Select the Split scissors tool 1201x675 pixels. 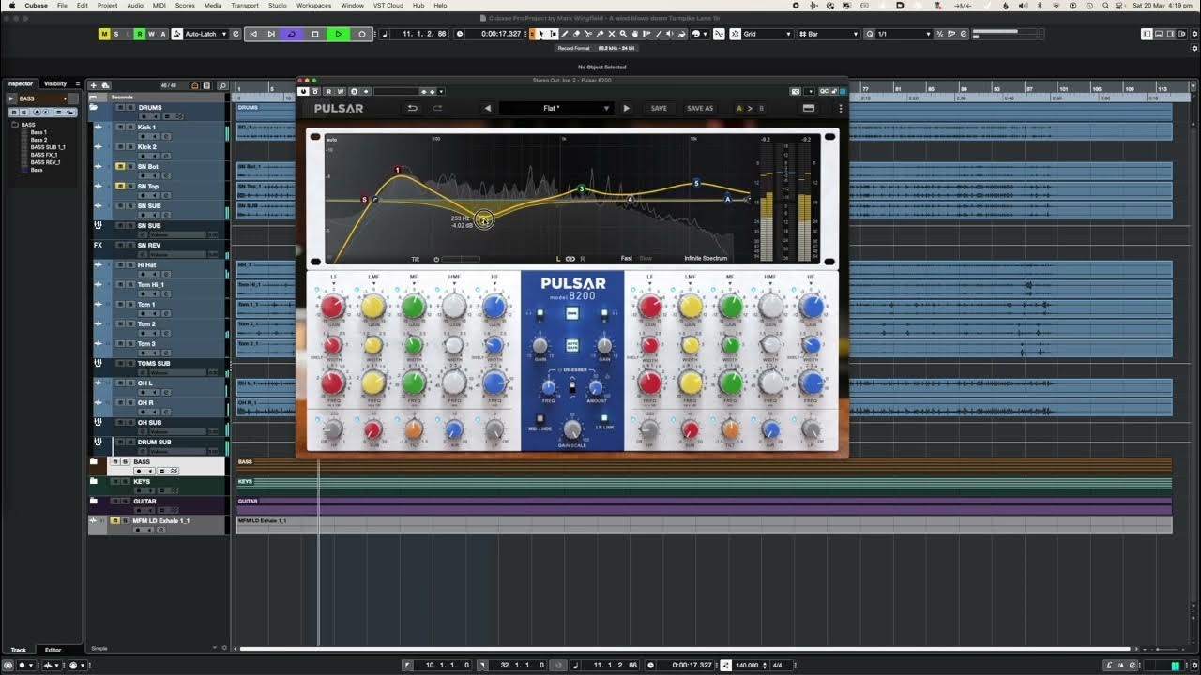pos(587,34)
